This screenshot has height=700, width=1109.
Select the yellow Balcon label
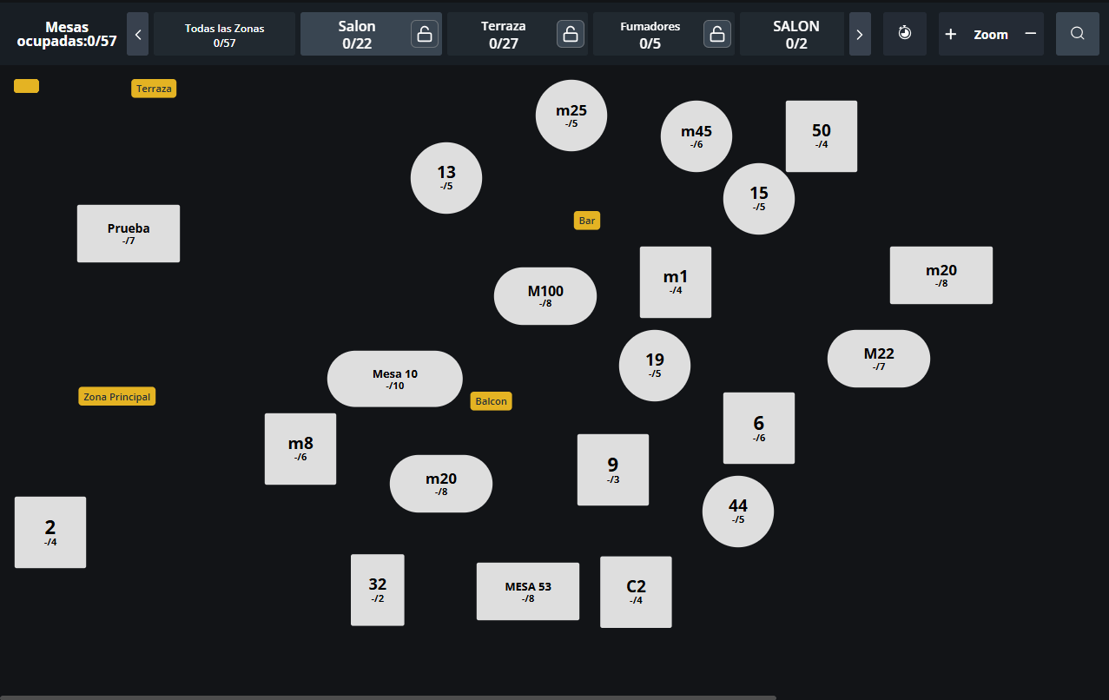point(492,401)
